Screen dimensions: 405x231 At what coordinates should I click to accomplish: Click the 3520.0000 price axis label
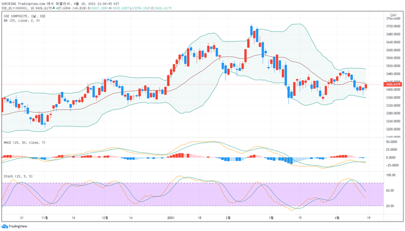pos(393,66)
